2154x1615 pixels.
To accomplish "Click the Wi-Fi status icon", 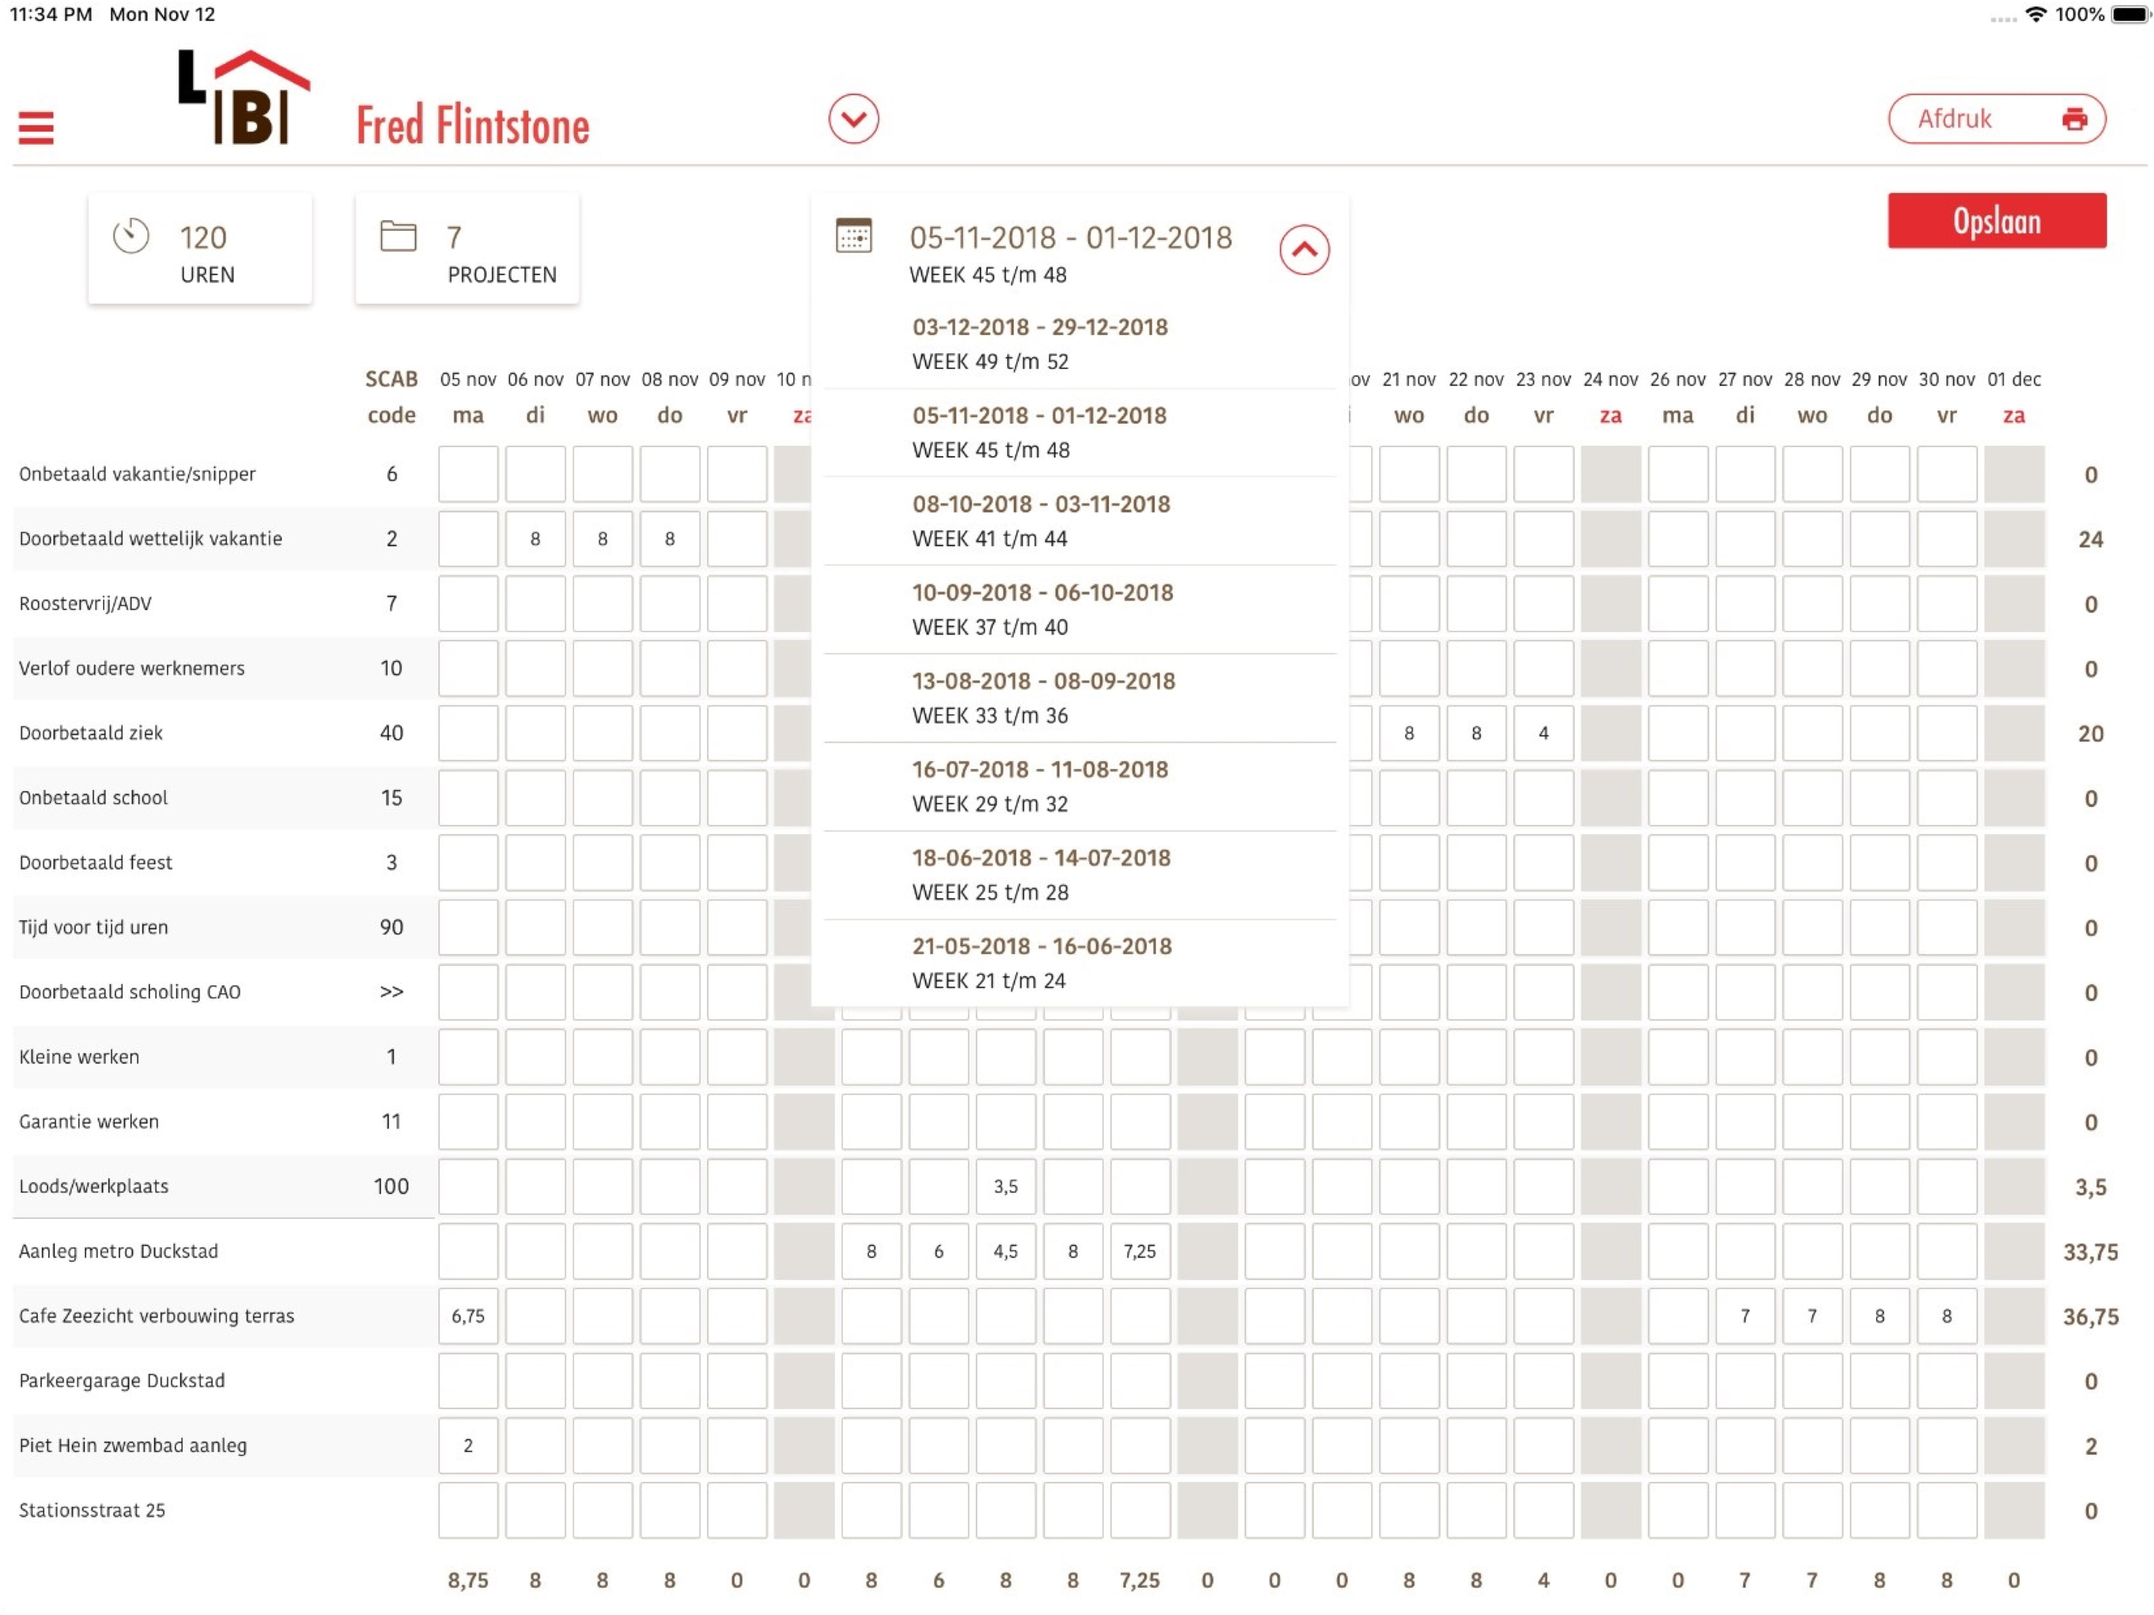I will [x=2035, y=14].
